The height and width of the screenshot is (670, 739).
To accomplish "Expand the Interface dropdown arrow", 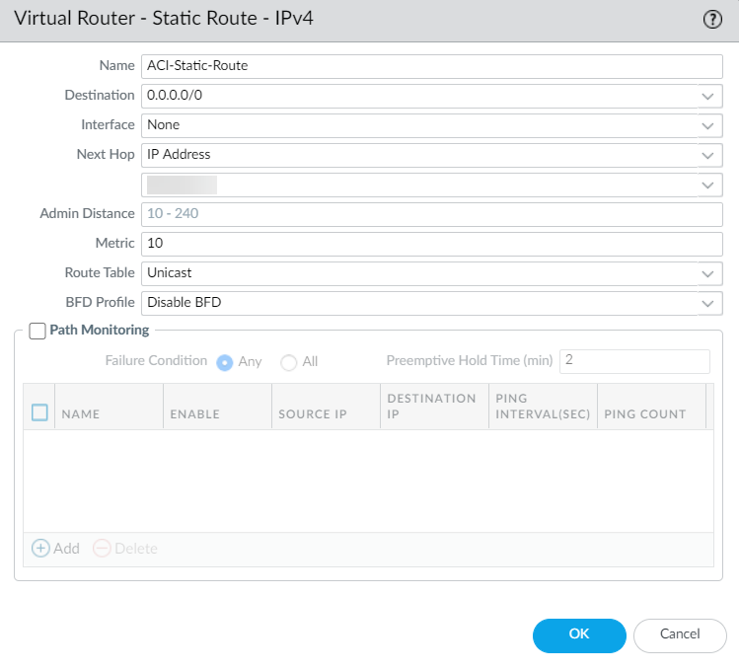I will coord(707,126).
